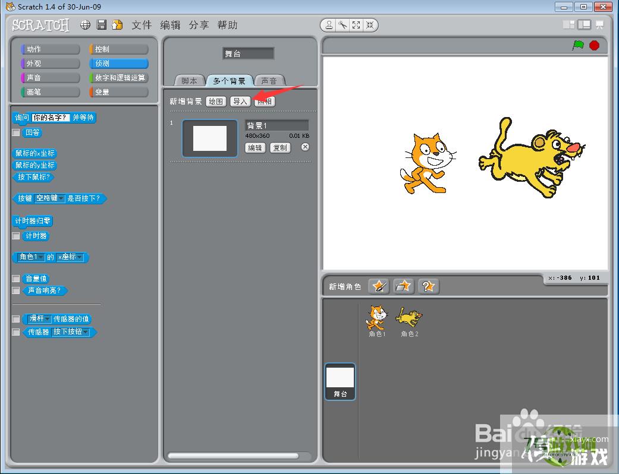Select the 画笔 block category
Screen dimensions: 619x474
(x=50, y=92)
